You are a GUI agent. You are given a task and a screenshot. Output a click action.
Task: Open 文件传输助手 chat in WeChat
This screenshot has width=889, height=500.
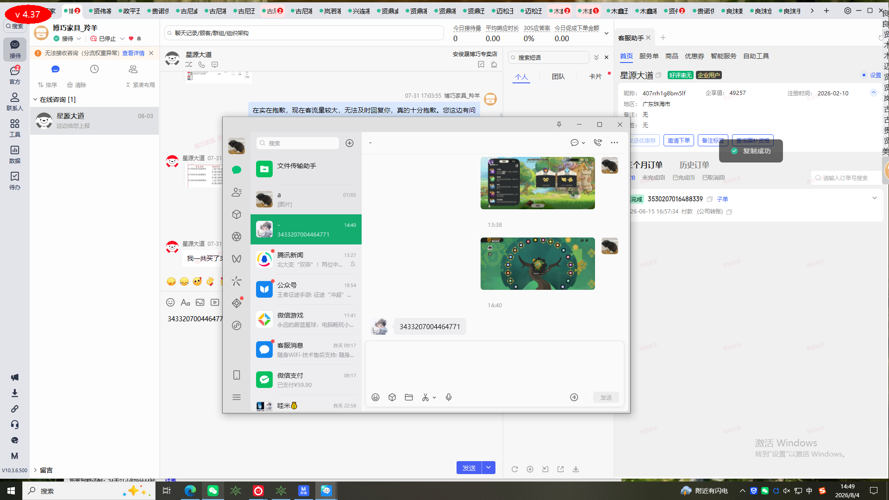(x=306, y=169)
